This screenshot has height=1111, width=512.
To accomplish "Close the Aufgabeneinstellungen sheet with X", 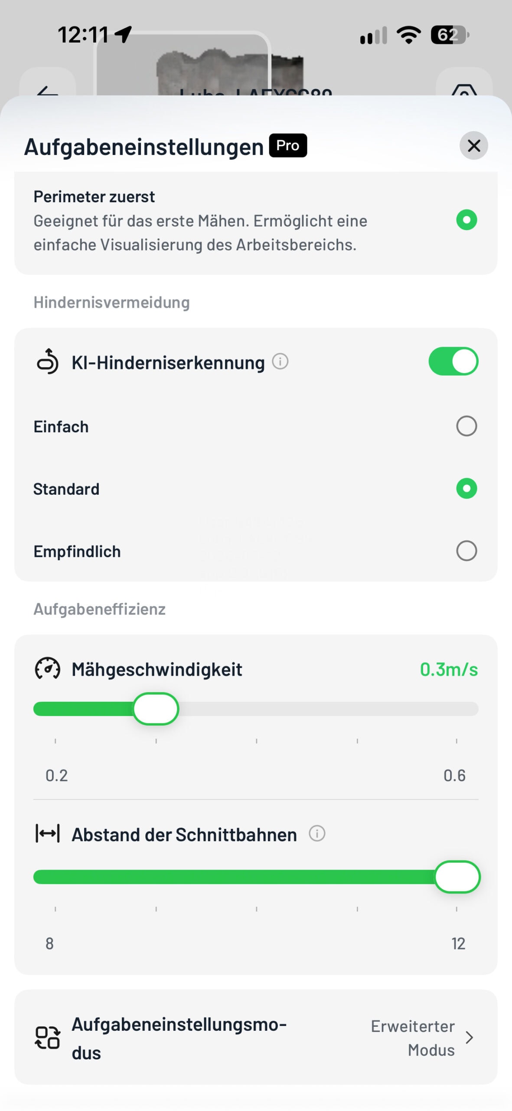I will pos(473,145).
